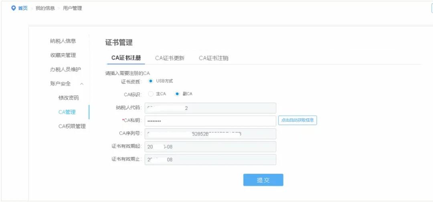Open CA权限管理 submenu item

click(72, 126)
